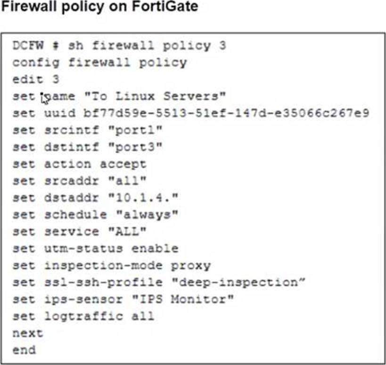386x365 pixels.
Task: Click the "edit 3" line
Action: pos(35,79)
